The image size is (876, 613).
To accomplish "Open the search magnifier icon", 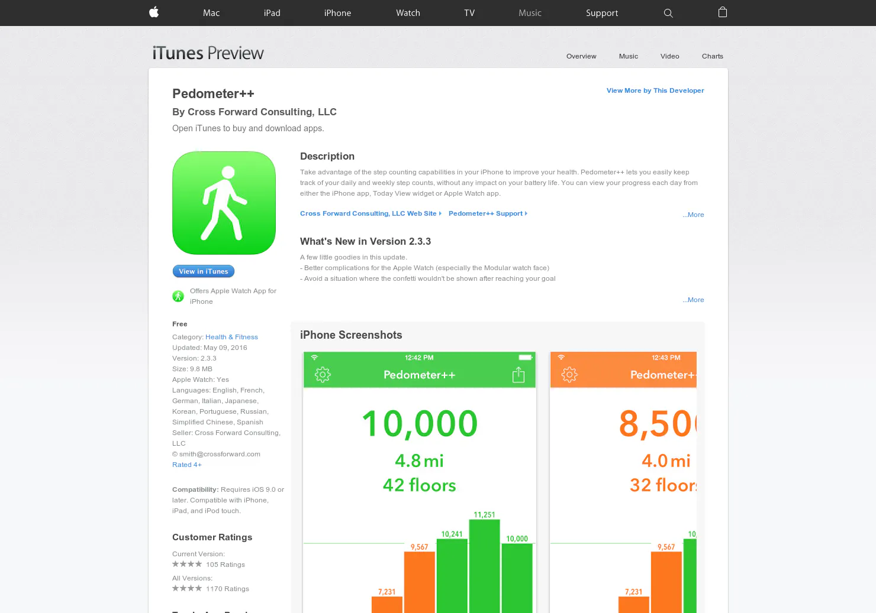I will [x=668, y=13].
